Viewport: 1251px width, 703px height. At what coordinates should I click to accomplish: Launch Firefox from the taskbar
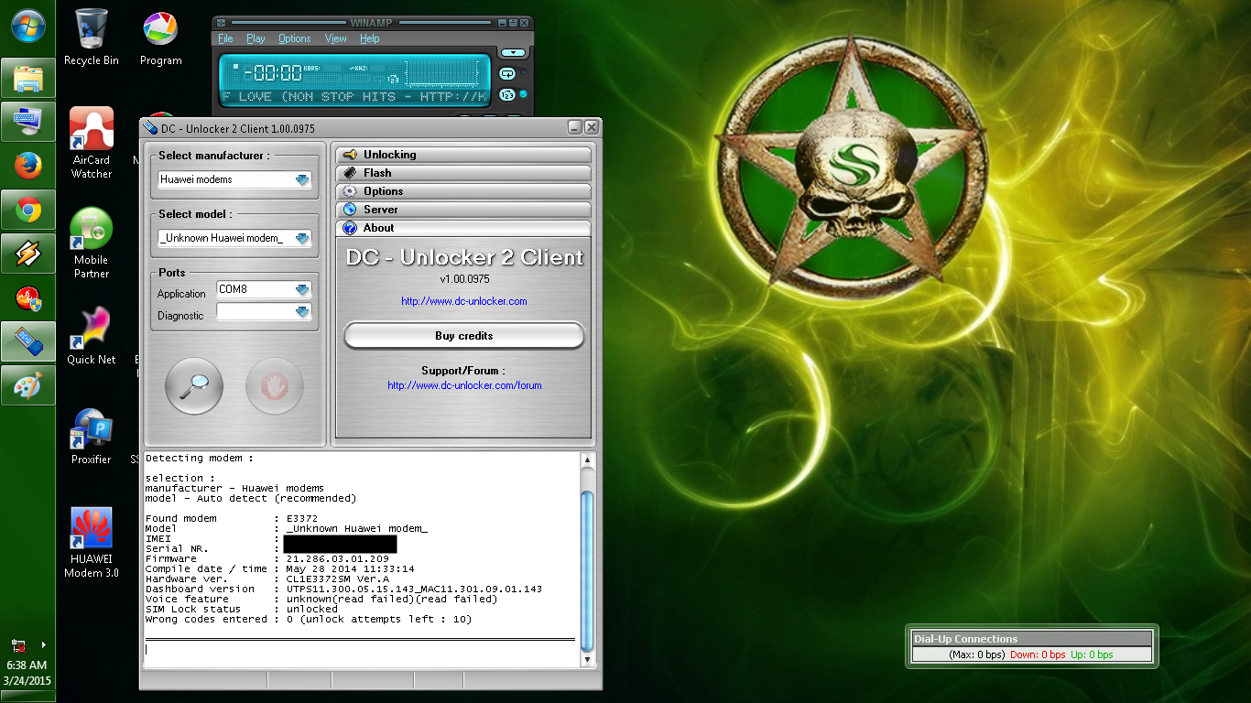pos(27,166)
